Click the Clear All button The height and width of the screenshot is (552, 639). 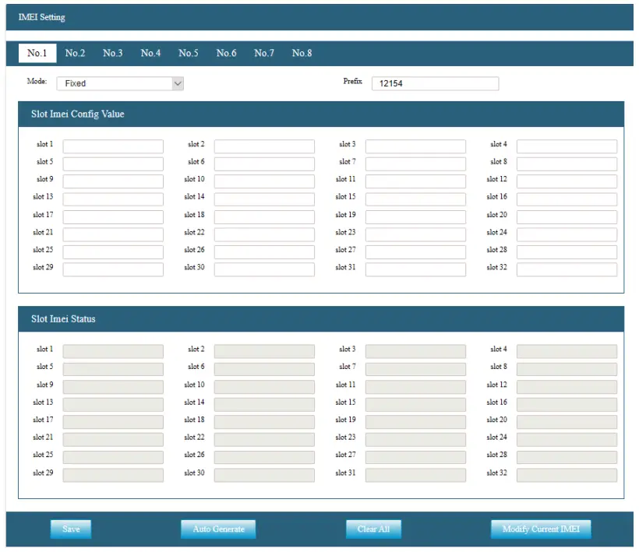pyautogui.click(x=374, y=529)
